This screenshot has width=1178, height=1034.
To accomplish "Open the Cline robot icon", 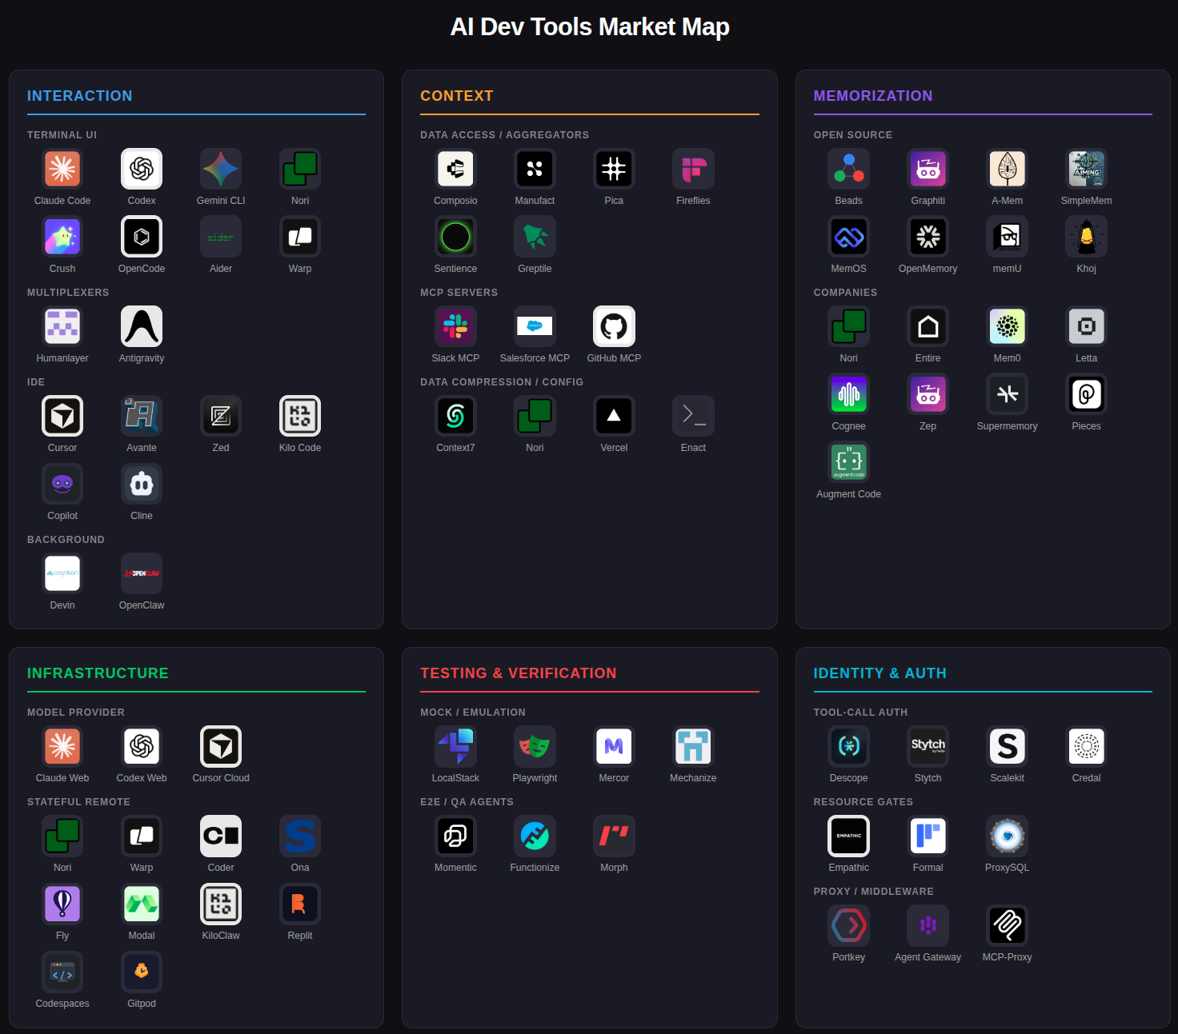I will 142,484.
